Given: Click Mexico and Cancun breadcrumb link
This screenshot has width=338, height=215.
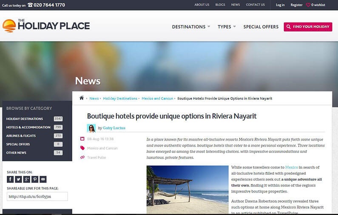Looking at the screenshot, I should tap(157, 99).
